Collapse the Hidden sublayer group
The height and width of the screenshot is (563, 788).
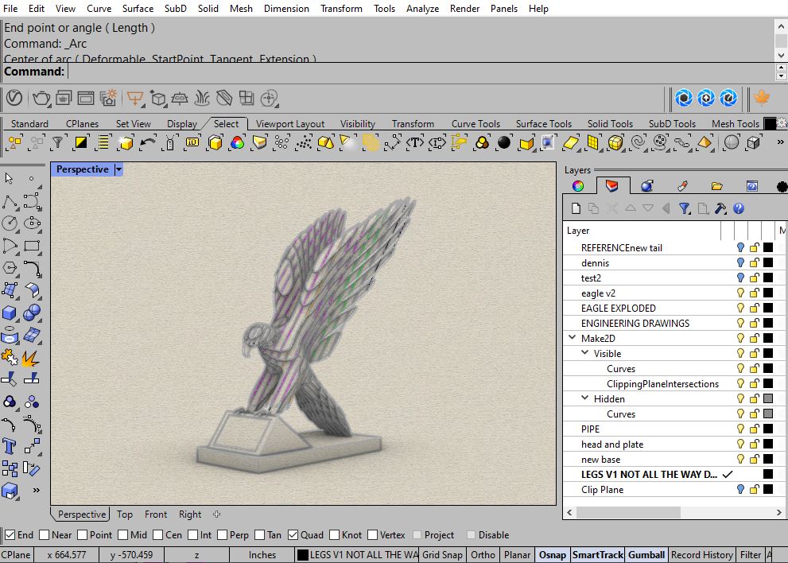click(x=585, y=398)
